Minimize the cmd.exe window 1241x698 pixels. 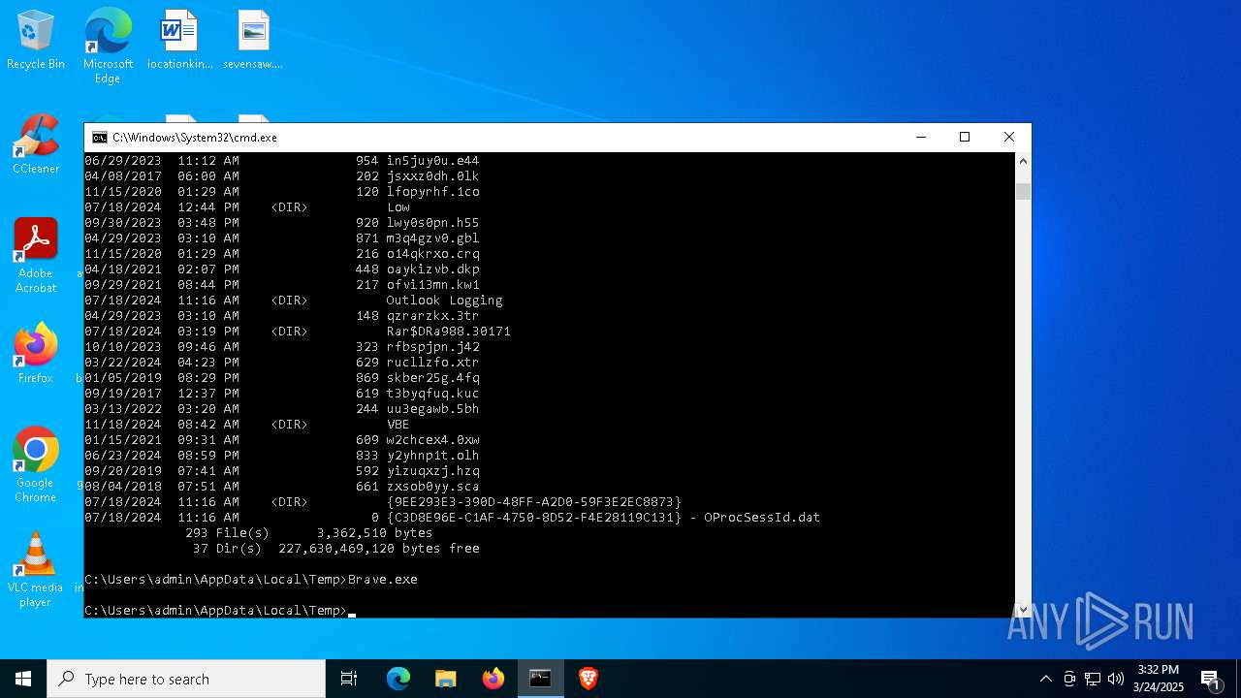(x=920, y=138)
